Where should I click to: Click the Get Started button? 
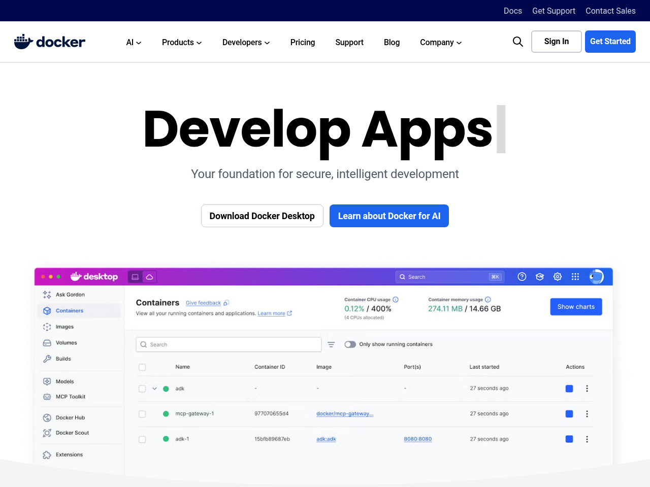[x=610, y=42]
